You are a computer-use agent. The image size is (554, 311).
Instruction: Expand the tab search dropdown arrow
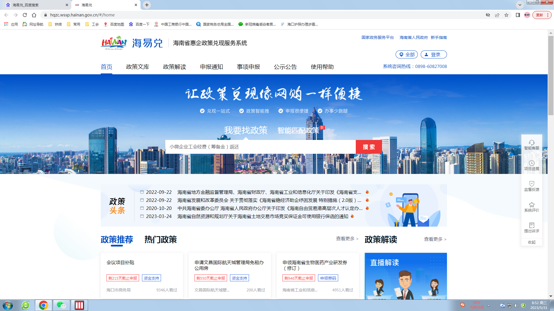click(520, 5)
